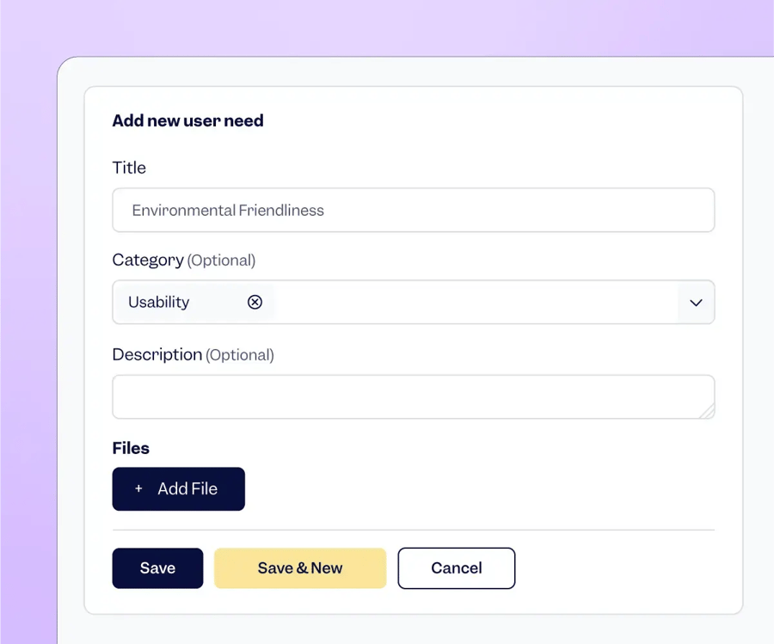
Task: Click Save & New button
Action: pyautogui.click(x=299, y=567)
